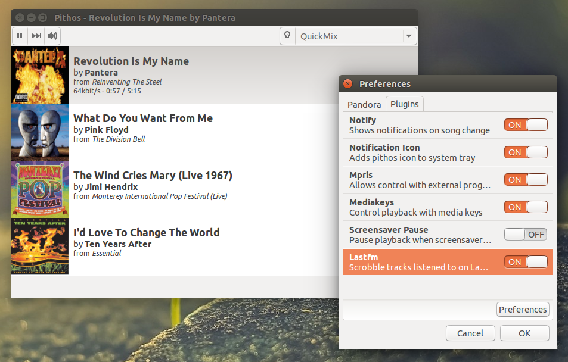
Task: Expand station list with arrow
Action: coord(409,36)
